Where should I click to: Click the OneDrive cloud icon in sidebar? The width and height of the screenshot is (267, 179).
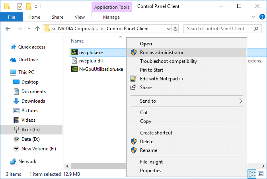point(13,60)
